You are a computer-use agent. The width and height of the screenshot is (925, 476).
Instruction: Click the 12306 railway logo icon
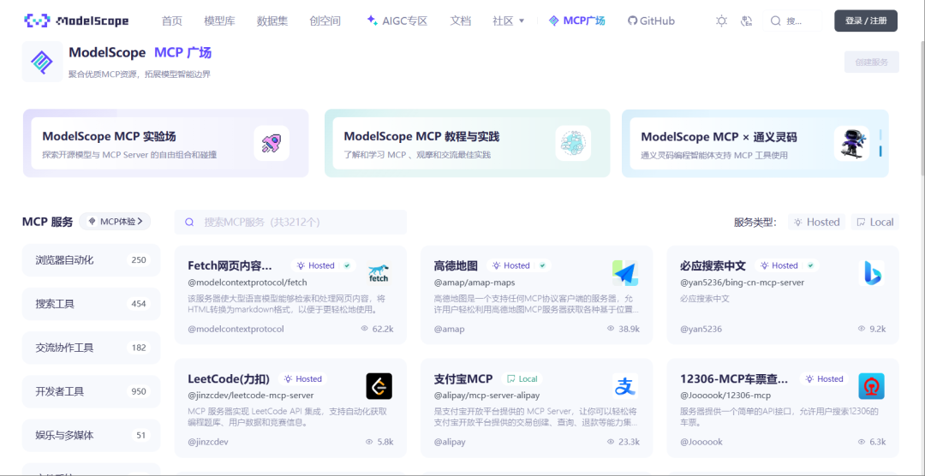[871, 386]
